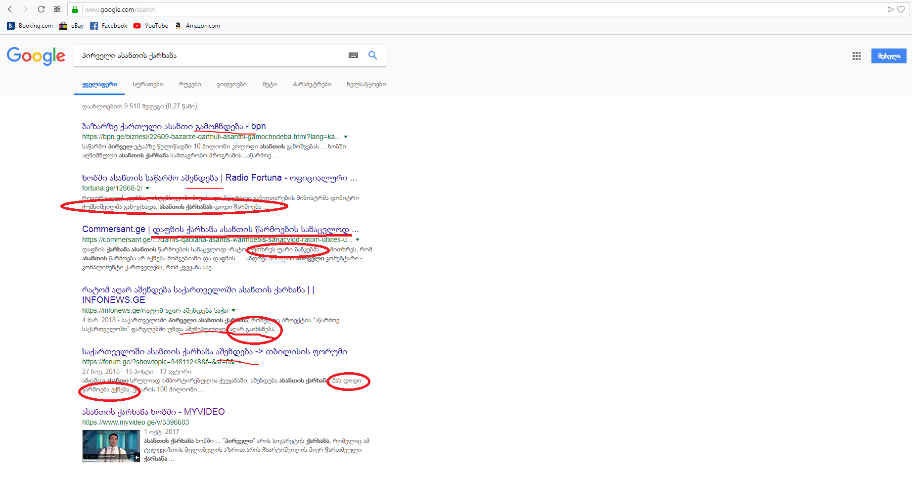Open the INFONEWS.GE search result title
Viewport: 912px width, 480px height.
point(198,295)
